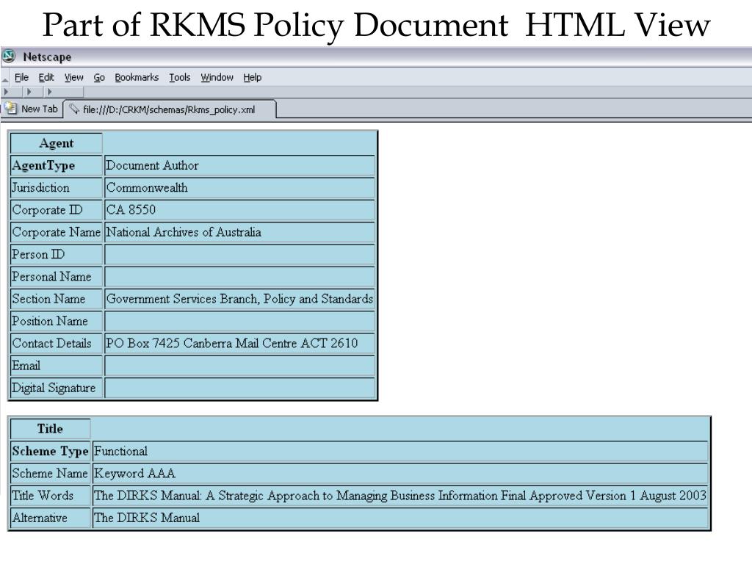Open the Go menu
752x564 pixels.
tap(99, 77)
